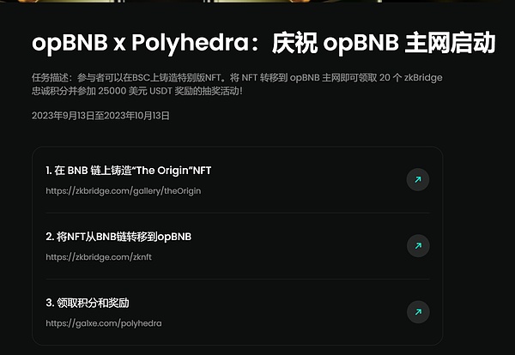Viewport: 515px width, 355px height.
Task: Visit the zkbridge.com/zknft link
Action: coord(99,257)
